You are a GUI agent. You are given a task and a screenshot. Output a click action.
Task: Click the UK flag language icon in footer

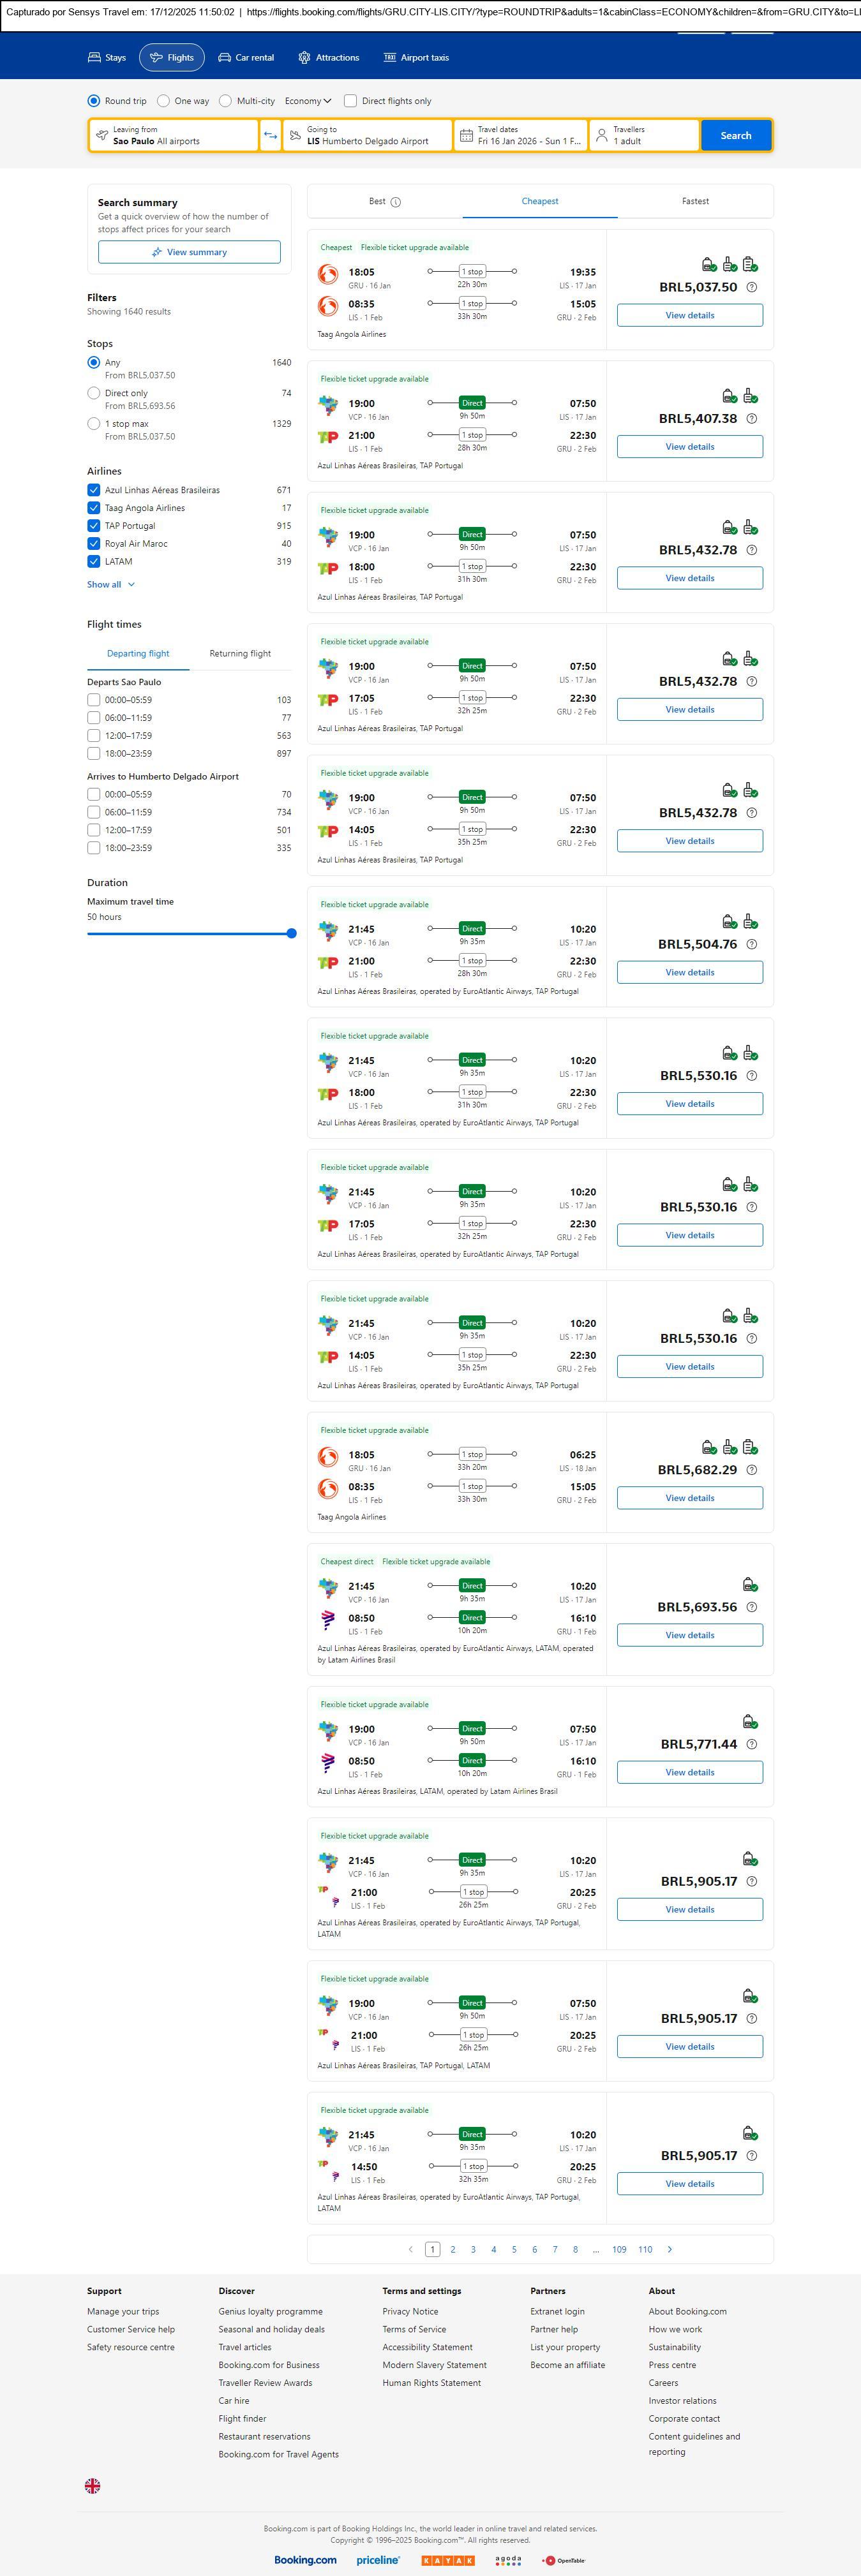pos(93,2485)
